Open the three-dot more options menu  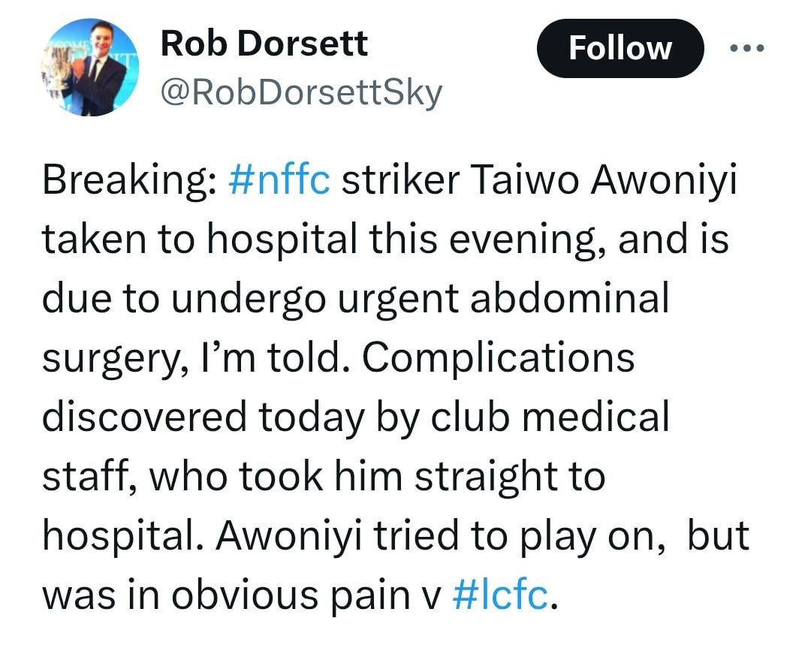[746, 49]
